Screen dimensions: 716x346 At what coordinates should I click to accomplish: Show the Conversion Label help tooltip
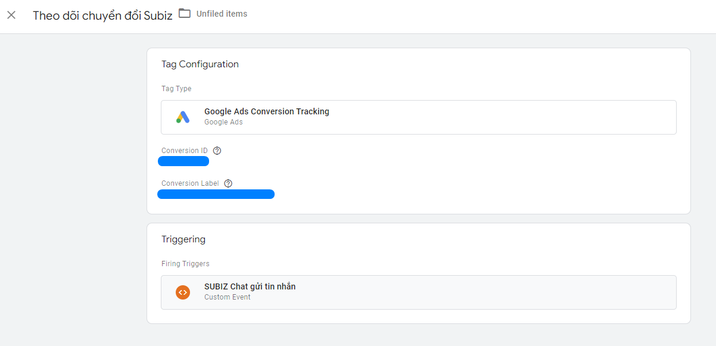point(228,183)
